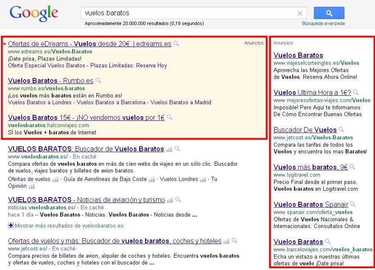
Task: Signal bars icon after 'Ofertas de vuelos' sitelink
Action: click(x=55, y=179)
